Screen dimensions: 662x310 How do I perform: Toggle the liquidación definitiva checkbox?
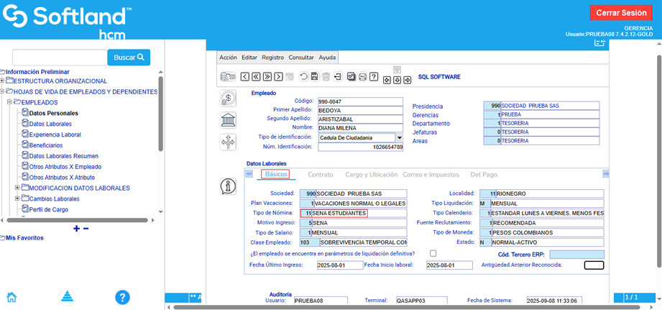pyautogui.click(x=433, y=253)
